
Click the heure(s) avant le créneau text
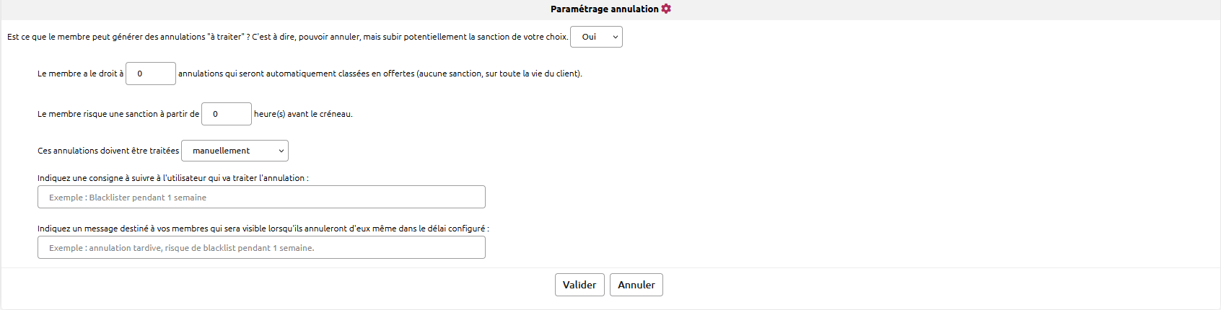[x=303, y=114]
